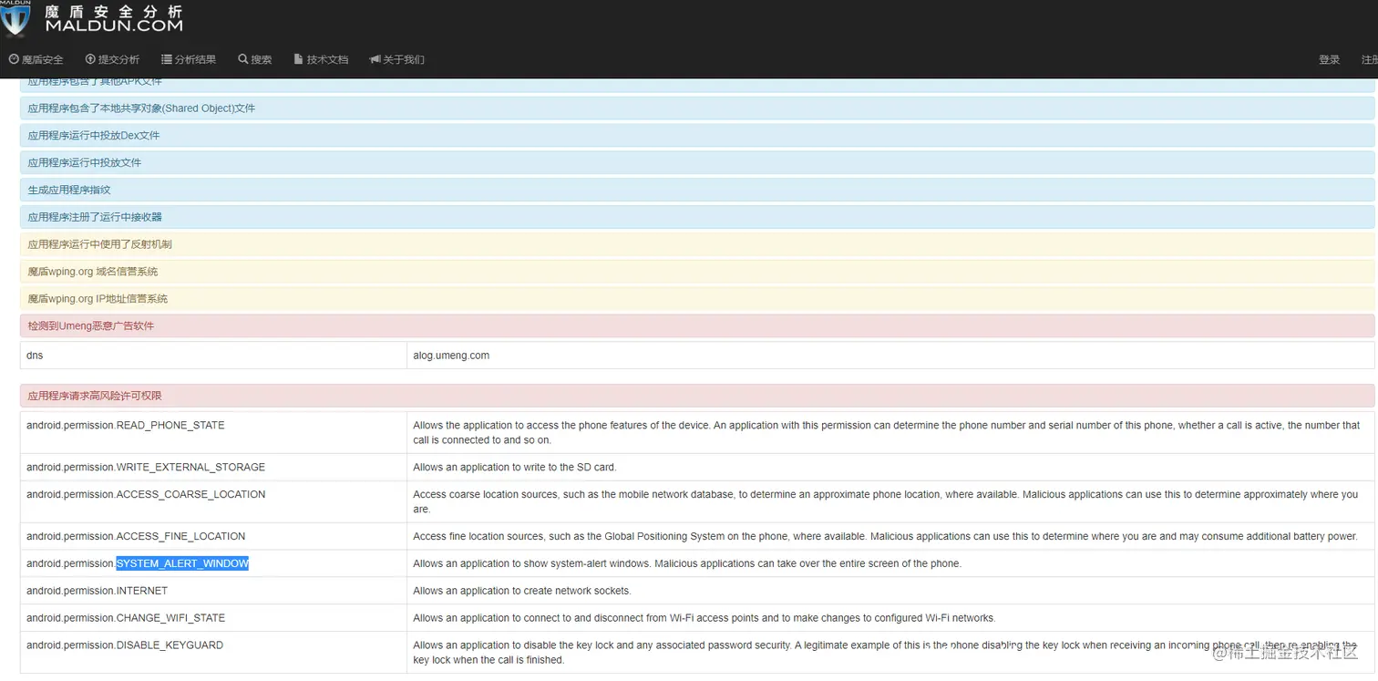This screenshot has height=681, width=1378.
Task: Expand the 生成应用程序指纹 row
Action: click(x=697, y=191)
